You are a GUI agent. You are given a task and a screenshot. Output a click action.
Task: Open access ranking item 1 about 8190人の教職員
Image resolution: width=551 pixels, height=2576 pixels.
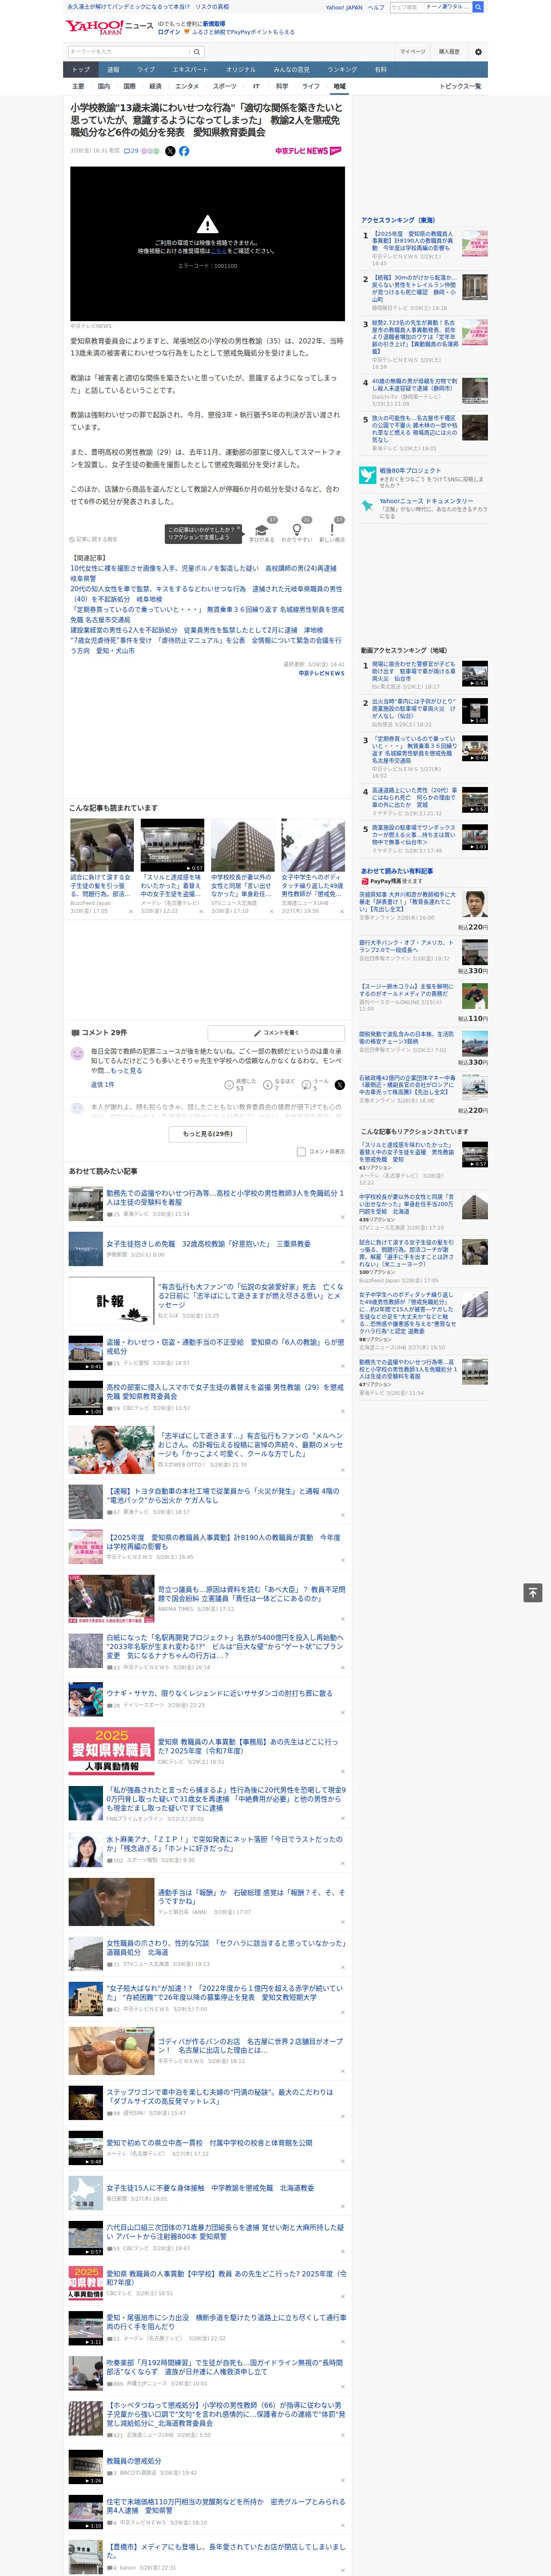(413, 241)
